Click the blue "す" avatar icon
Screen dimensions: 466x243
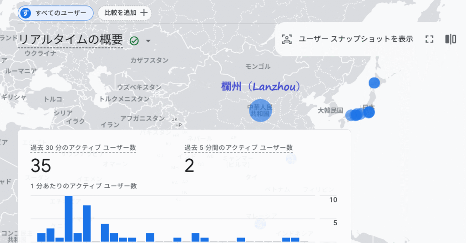tap(26, 13)
